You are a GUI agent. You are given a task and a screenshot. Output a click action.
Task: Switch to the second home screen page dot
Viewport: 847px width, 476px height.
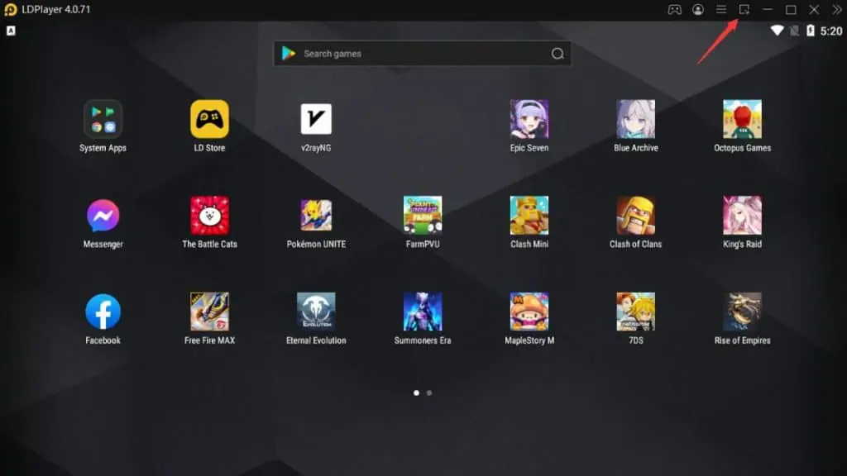(428, 393)
